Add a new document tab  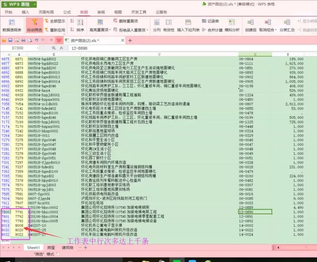click(x=130, y=40)
